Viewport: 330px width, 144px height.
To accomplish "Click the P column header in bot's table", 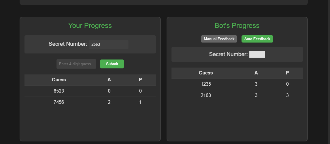I will pyautogui.click(x=287, y=73).
